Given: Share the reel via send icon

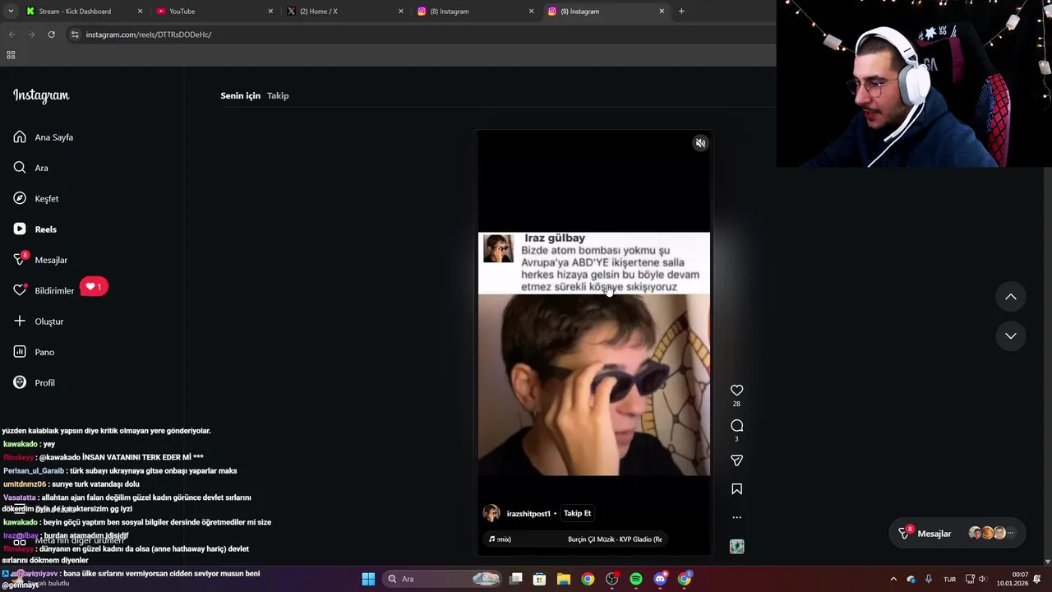Looking at the screenshot, I should point(736,460).
